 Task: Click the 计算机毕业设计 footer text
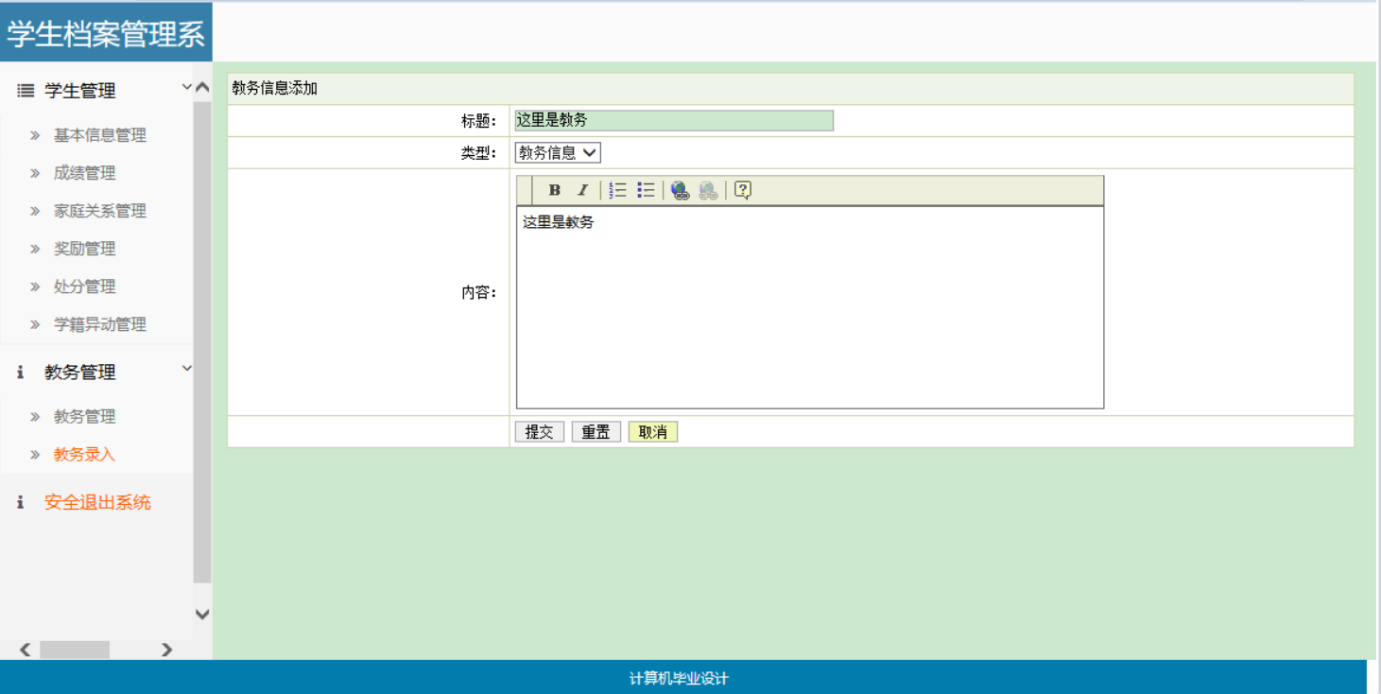tap(679, 678)
